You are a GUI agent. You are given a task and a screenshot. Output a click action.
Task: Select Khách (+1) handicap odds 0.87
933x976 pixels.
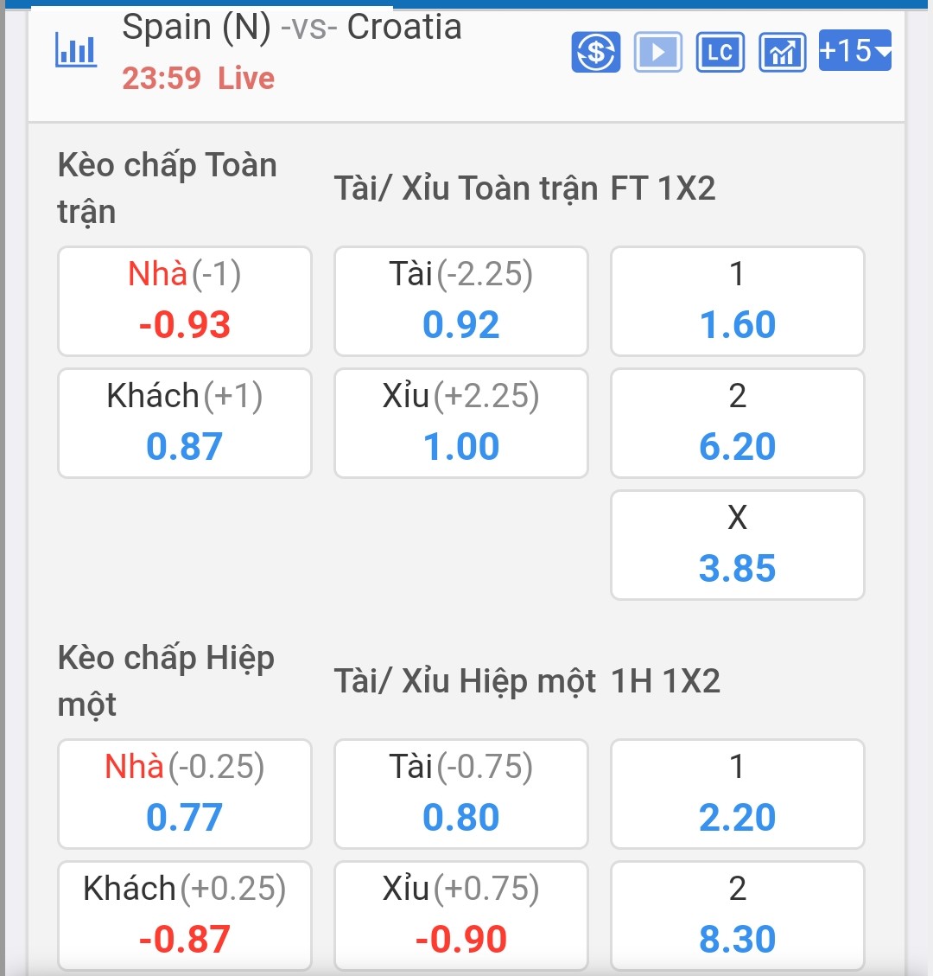click(x=185, y=424)
